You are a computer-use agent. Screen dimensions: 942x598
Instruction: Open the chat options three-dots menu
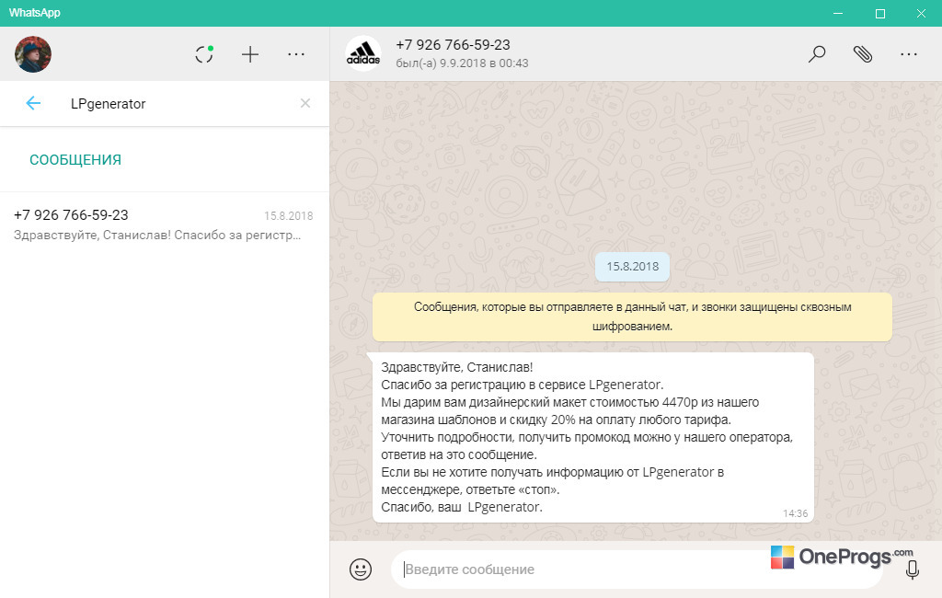coord(908,54)
